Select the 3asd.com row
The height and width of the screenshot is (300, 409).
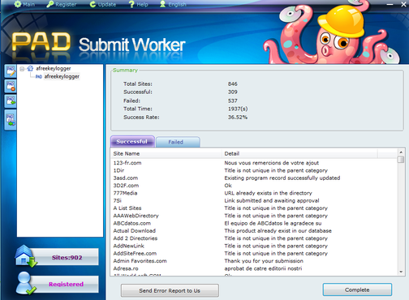pos(253,178)
